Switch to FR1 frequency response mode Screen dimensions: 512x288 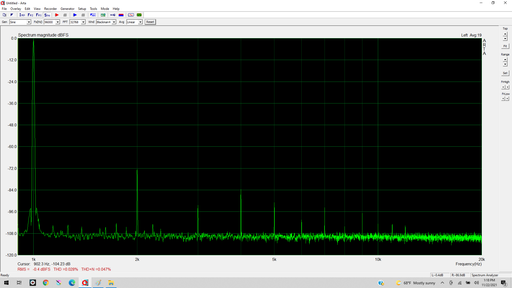39,15
